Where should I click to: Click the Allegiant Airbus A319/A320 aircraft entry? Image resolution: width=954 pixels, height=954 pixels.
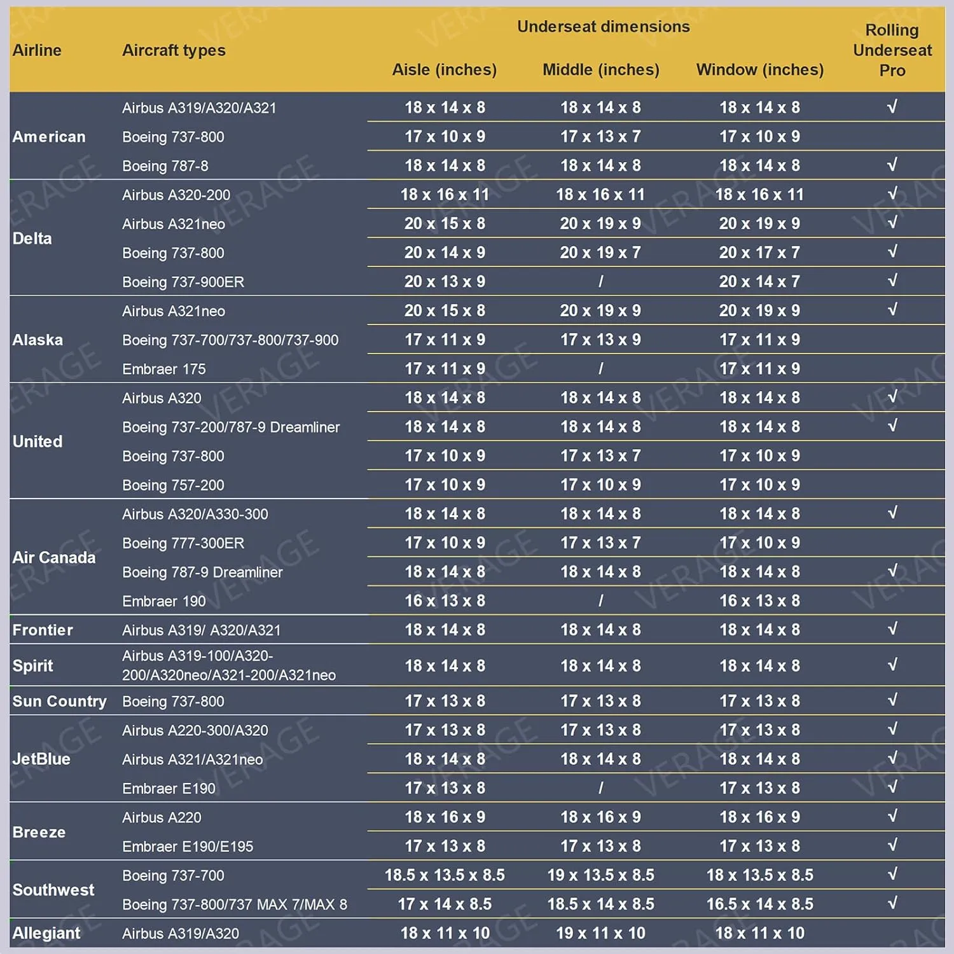coord(181,934)
